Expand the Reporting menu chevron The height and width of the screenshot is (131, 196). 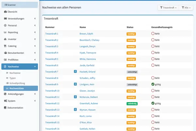pyautogui.click(x=35, y=32)
